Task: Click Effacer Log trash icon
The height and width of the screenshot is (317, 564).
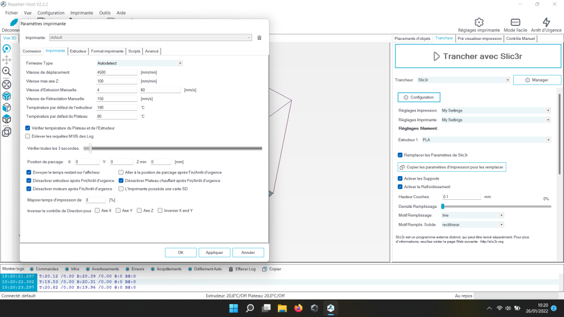Action: [231, 269]
